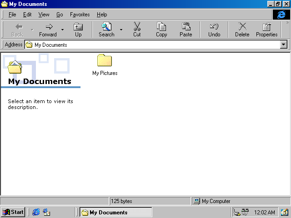Click the Forward toolbar button
The height and width of the screenshot is (218, 291).
click(x=48, y=30)
